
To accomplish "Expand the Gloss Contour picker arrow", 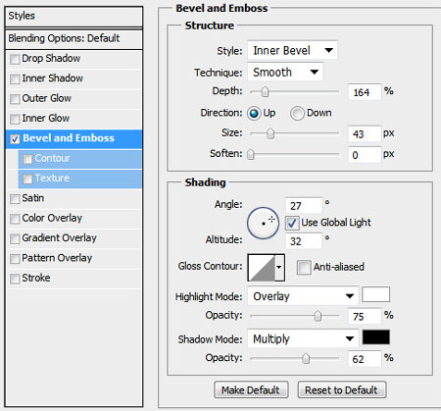I will [279, 268].
